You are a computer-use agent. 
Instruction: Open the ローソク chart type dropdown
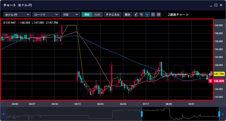pyautogui.click(x=46, y=14)
